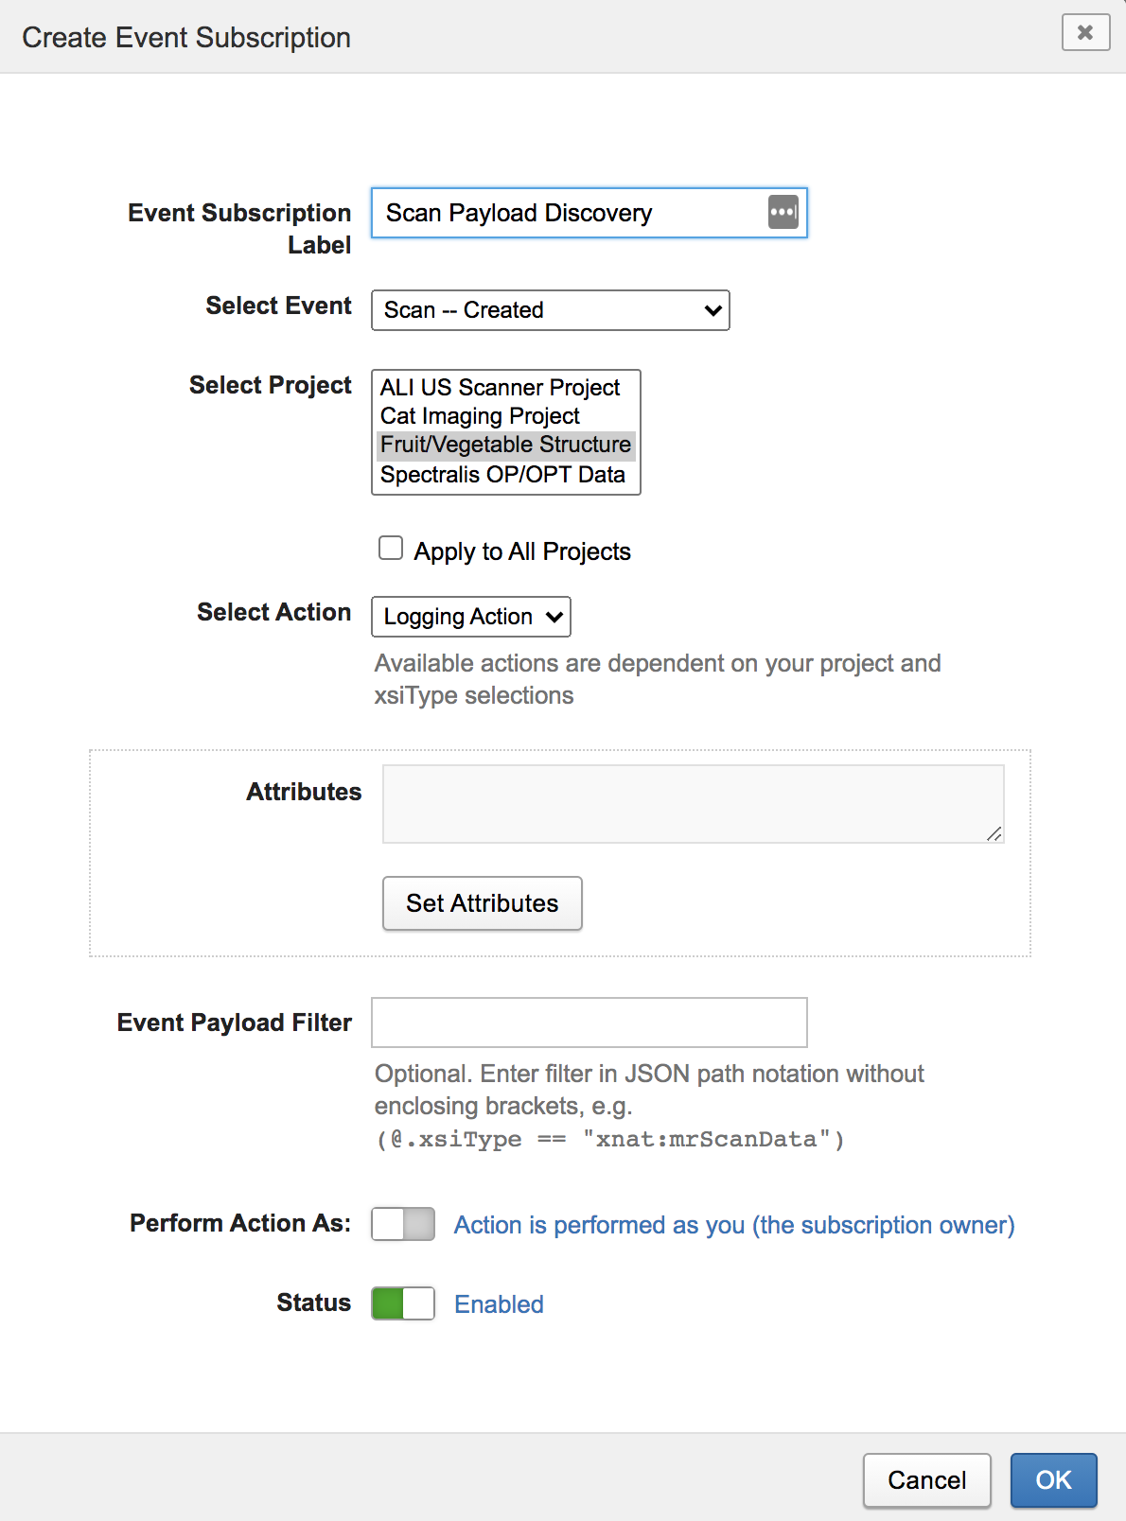Viewport: 1126px width, 1521px height.
Task: Click inside the Attributes text area
Action: coord(693,803)
